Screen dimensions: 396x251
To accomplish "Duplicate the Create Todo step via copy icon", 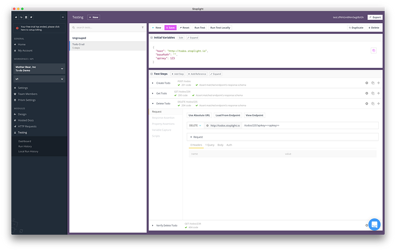I will 373,83.
